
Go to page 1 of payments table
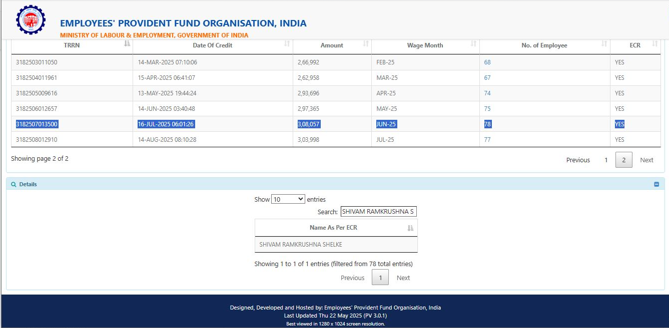tap(606, 160)
